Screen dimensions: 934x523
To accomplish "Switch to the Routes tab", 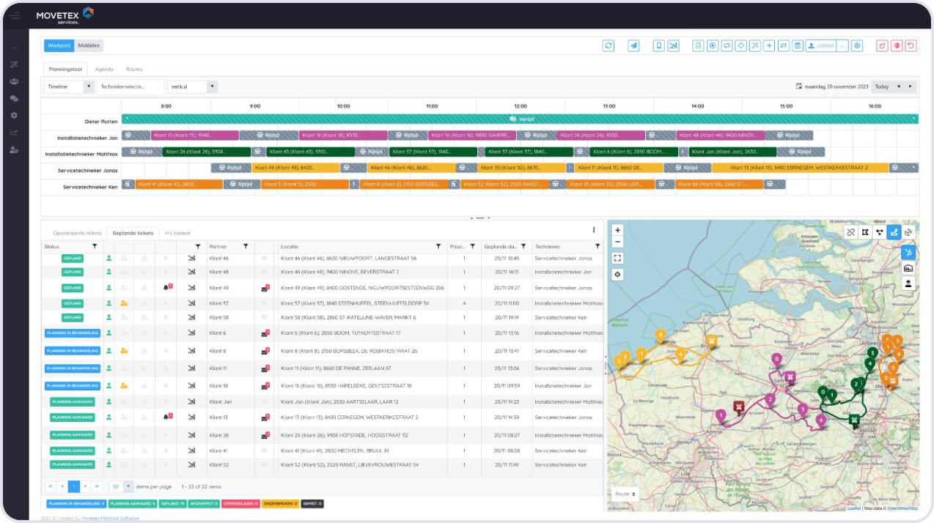I will 134,69.
